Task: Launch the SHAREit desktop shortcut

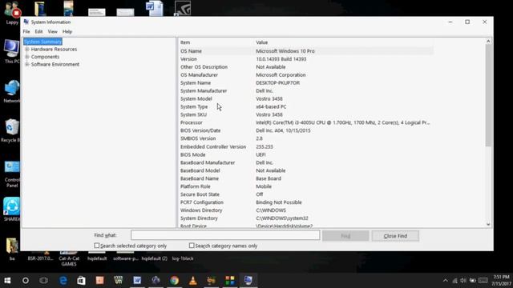Action: point(12,210)
